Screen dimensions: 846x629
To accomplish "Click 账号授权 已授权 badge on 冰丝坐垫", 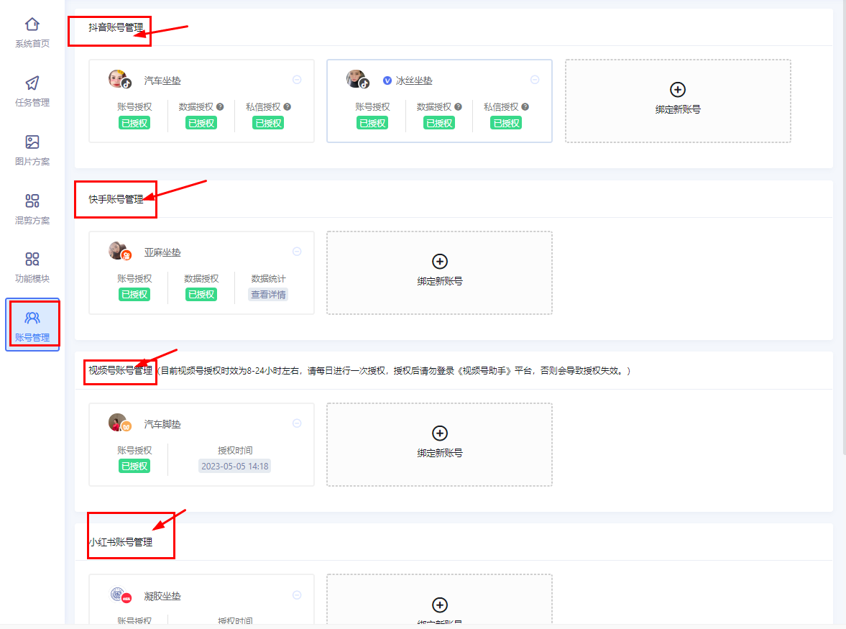I will (x=372, y=123).
